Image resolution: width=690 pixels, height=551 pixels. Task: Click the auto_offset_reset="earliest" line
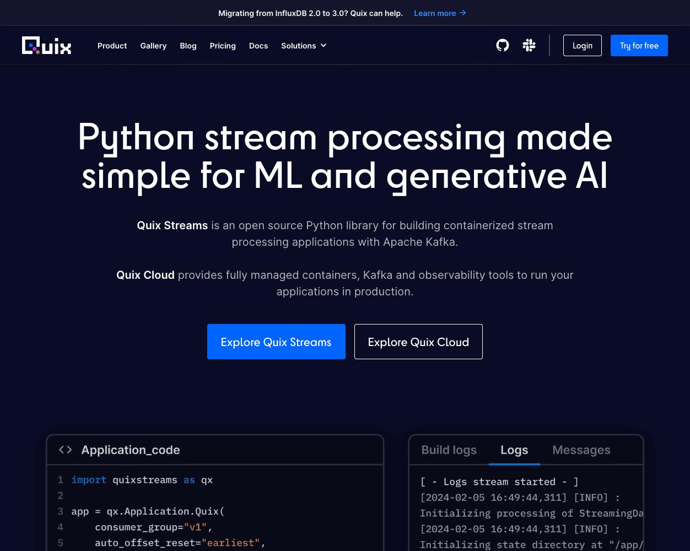pos(180,543)
